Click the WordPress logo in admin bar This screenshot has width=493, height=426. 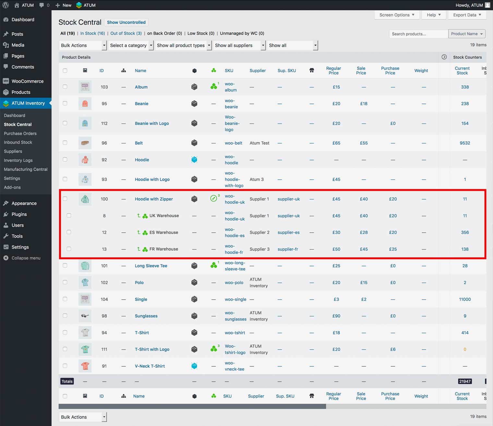6,5
